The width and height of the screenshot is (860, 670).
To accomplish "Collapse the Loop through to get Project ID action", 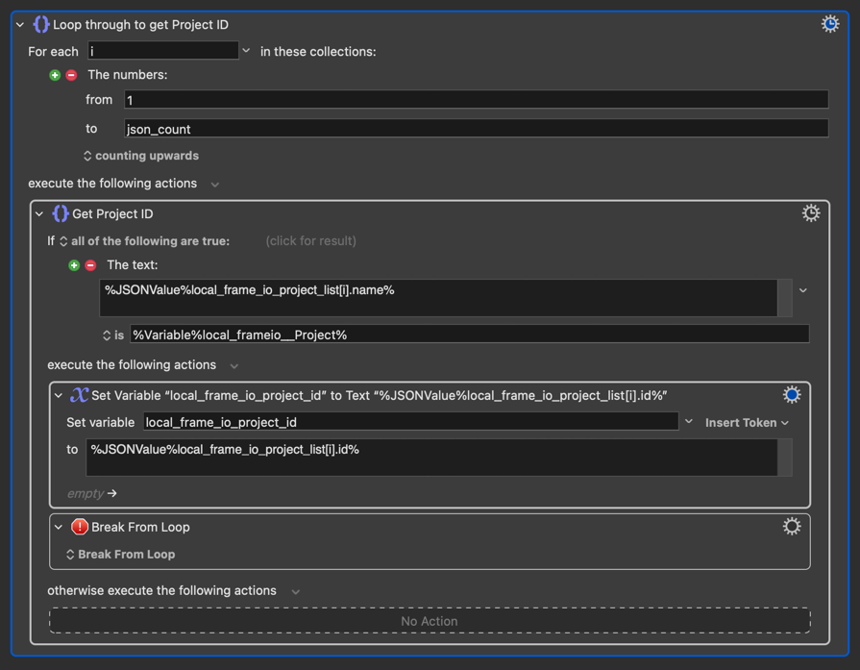I will pos(20,25).
